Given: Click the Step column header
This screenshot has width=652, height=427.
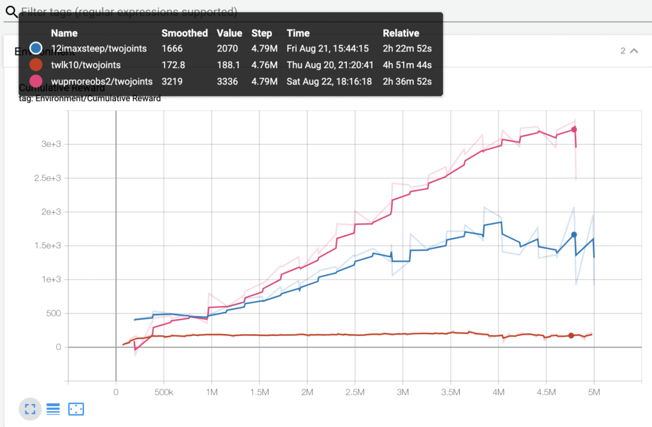Looking at the screenshot, I should click(262, 33).
